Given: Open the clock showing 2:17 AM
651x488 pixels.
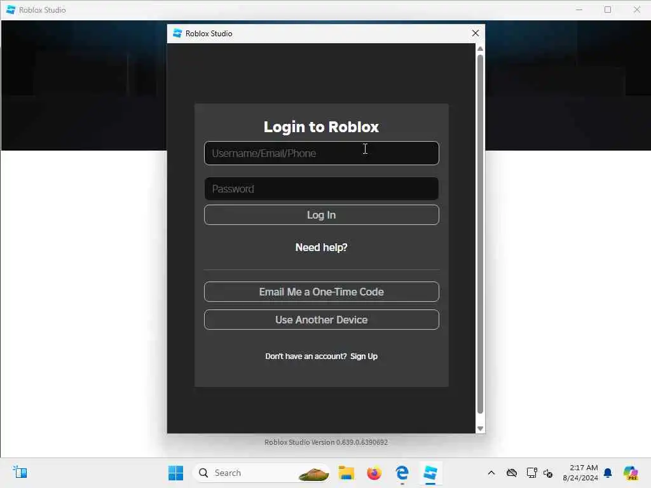Looking at the screenshot, I should (580, 473).
